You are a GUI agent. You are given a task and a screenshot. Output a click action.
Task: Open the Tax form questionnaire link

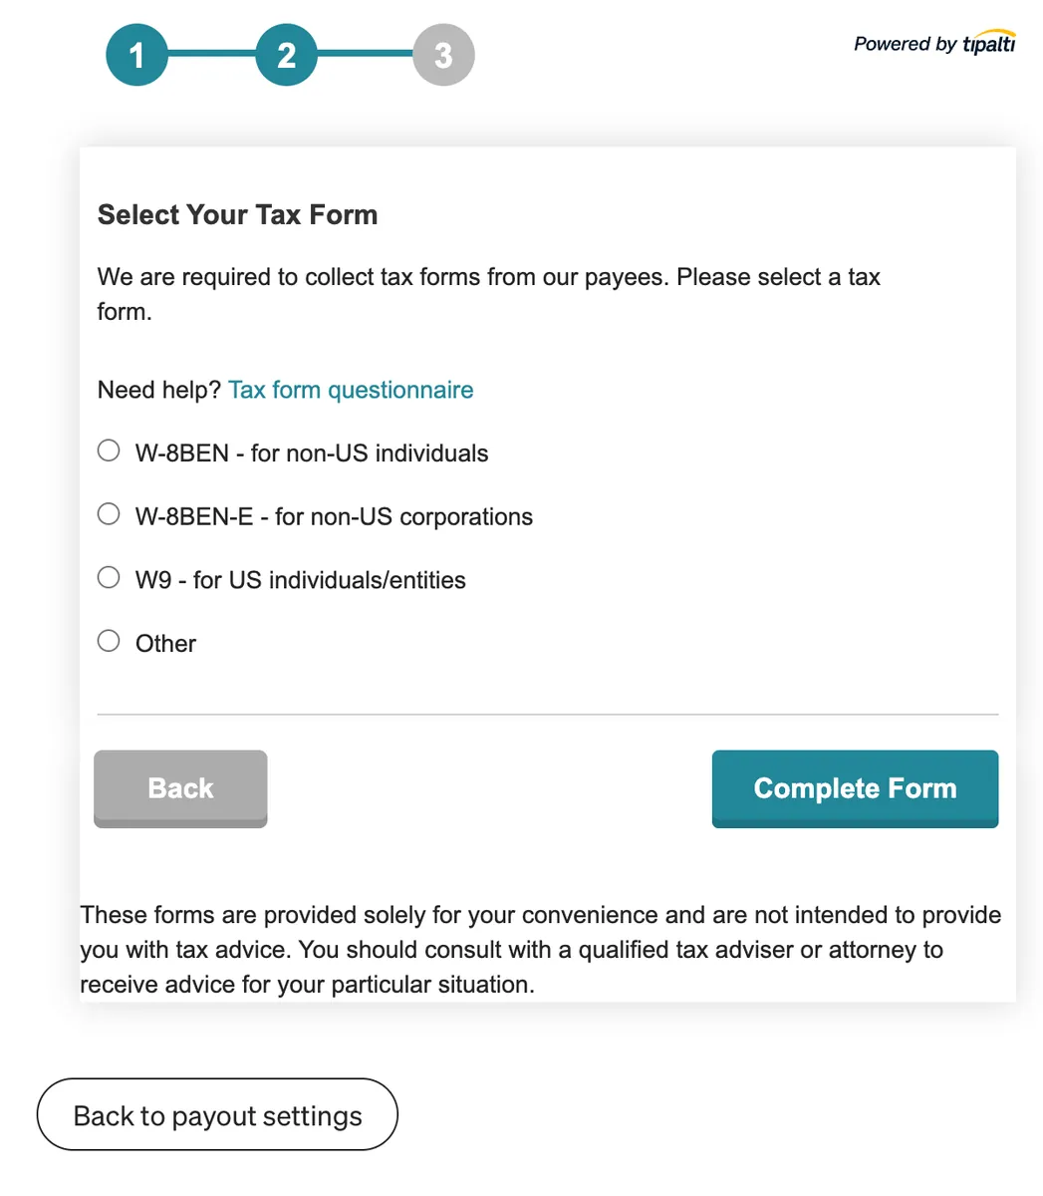351,390
